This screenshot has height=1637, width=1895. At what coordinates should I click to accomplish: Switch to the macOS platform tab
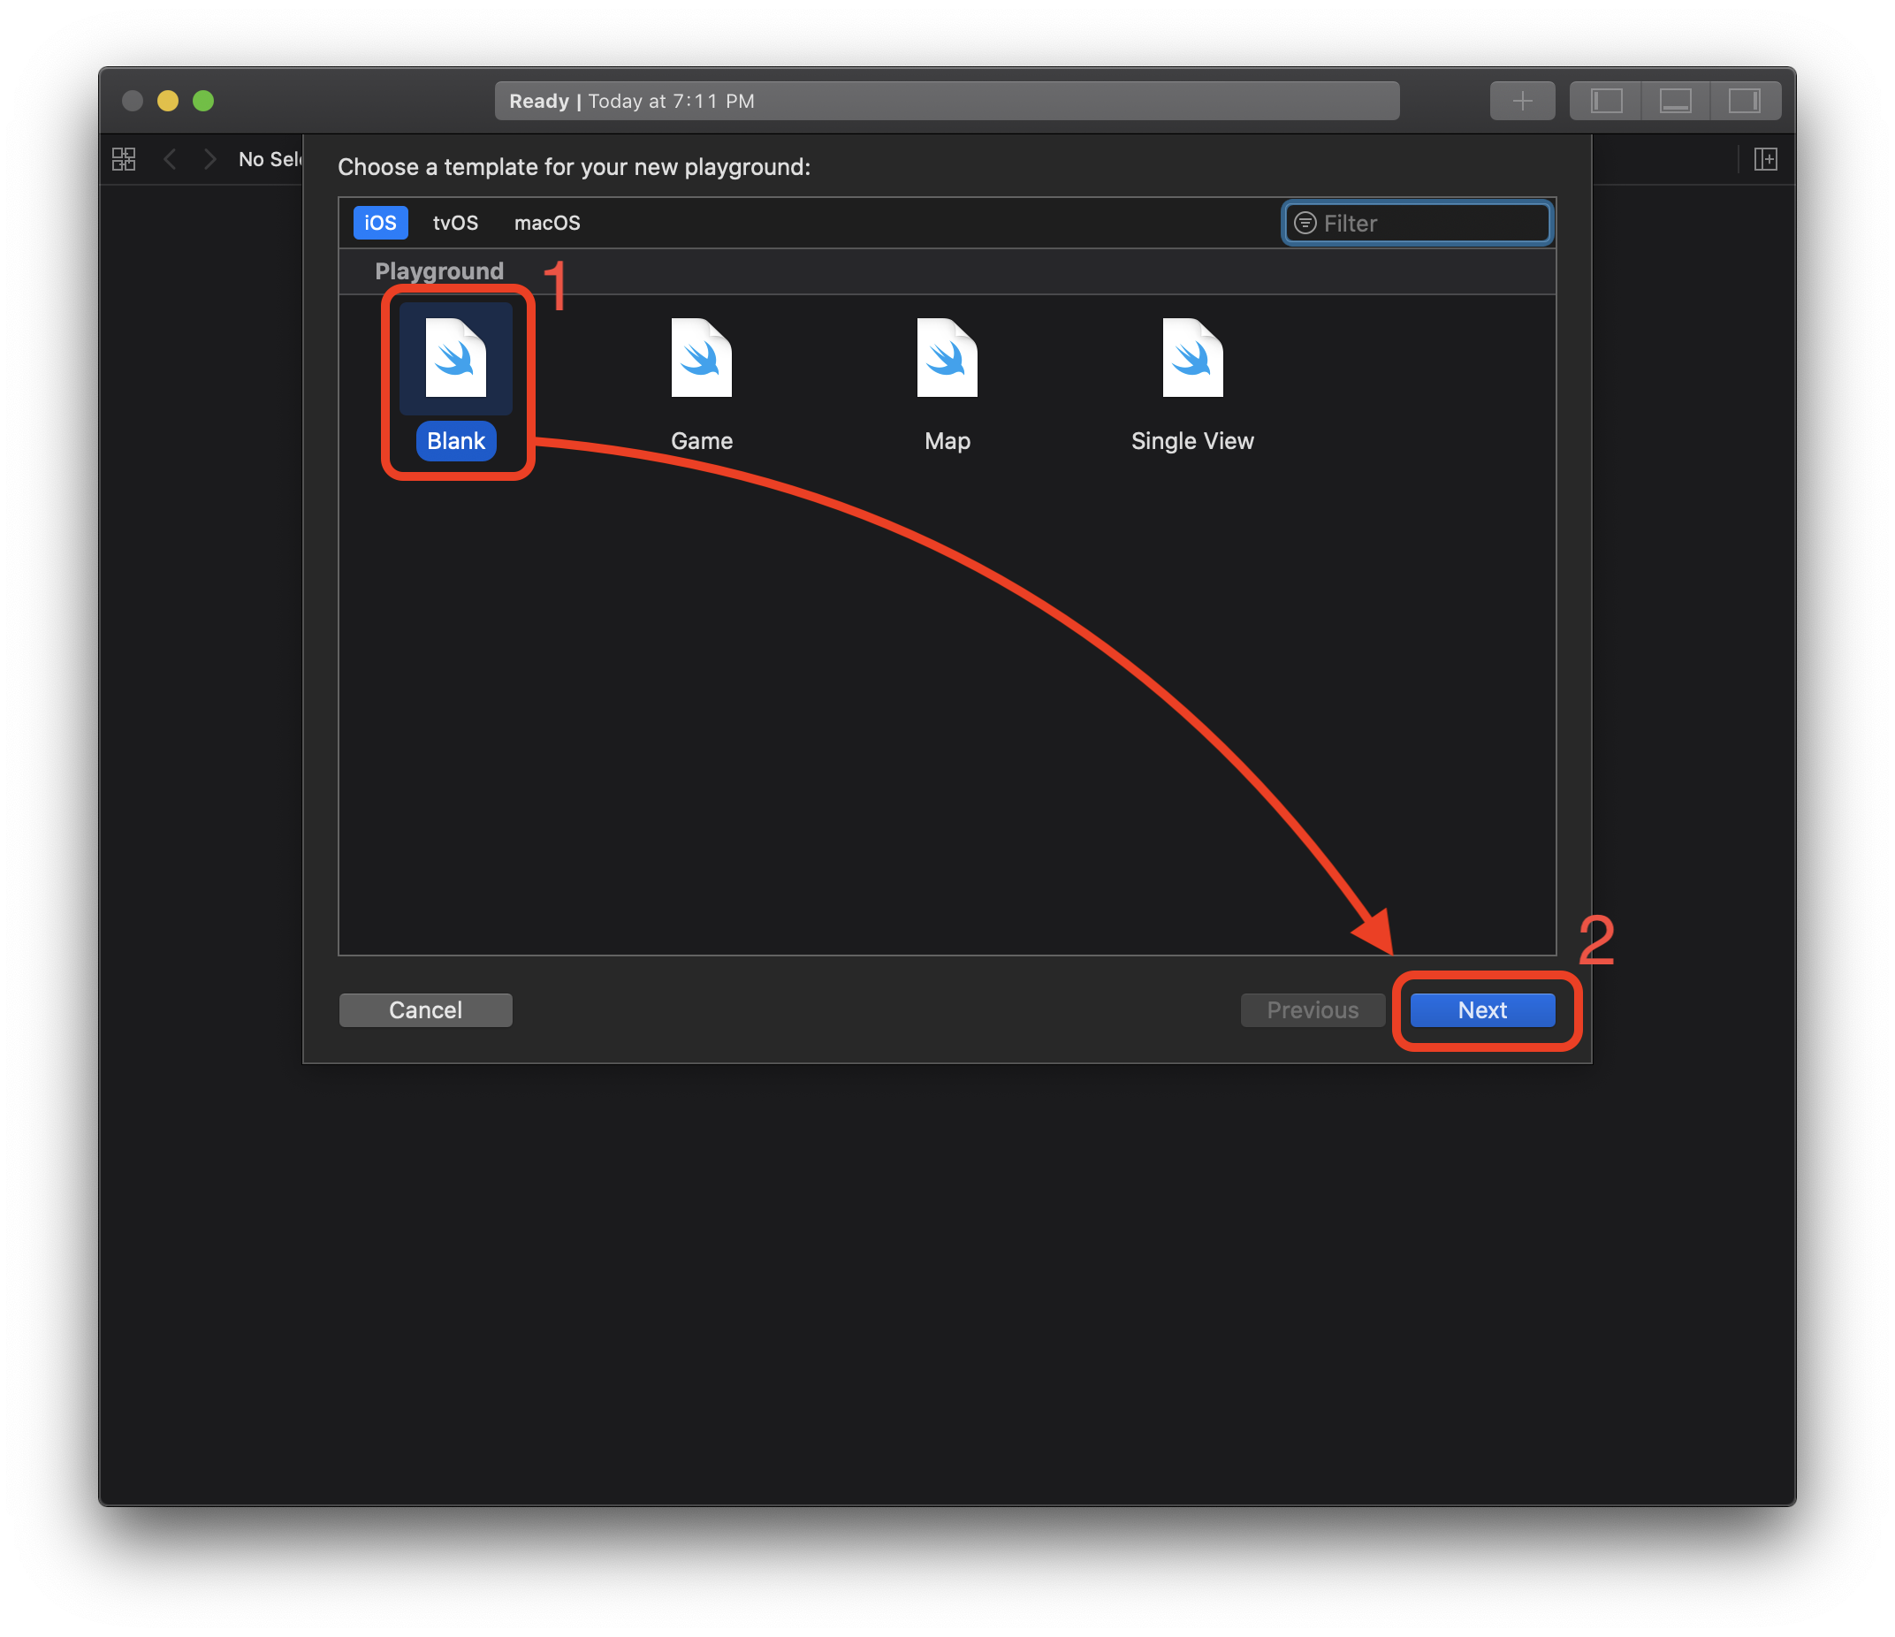click(547, 223)
